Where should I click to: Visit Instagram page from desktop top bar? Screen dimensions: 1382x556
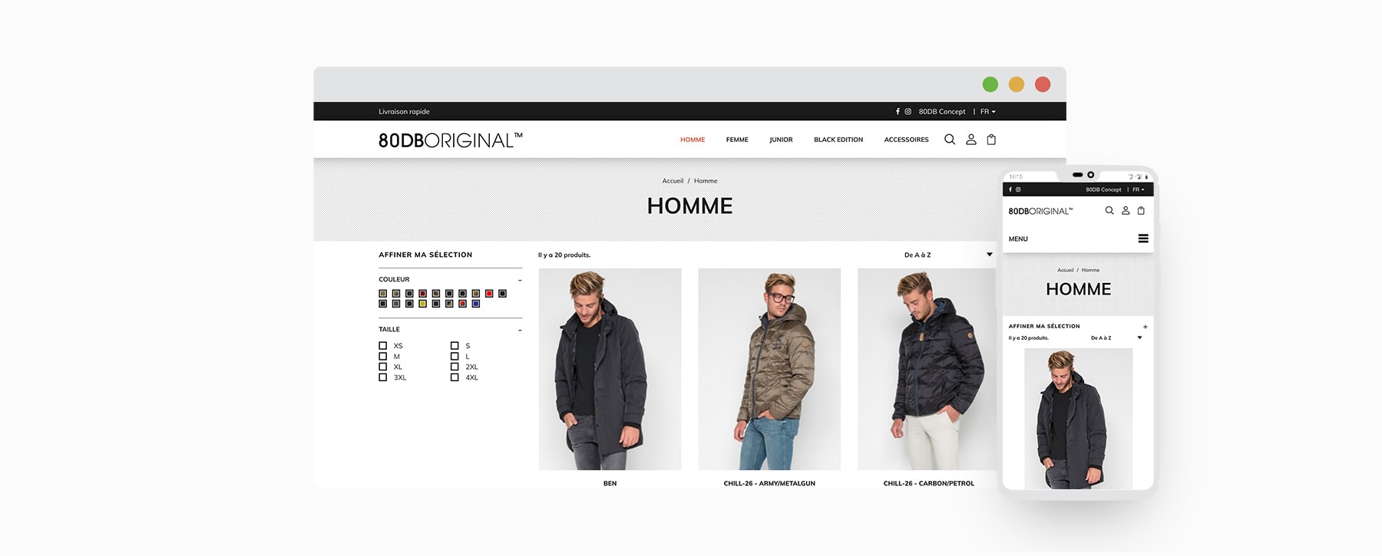click(x=908, y=111)
